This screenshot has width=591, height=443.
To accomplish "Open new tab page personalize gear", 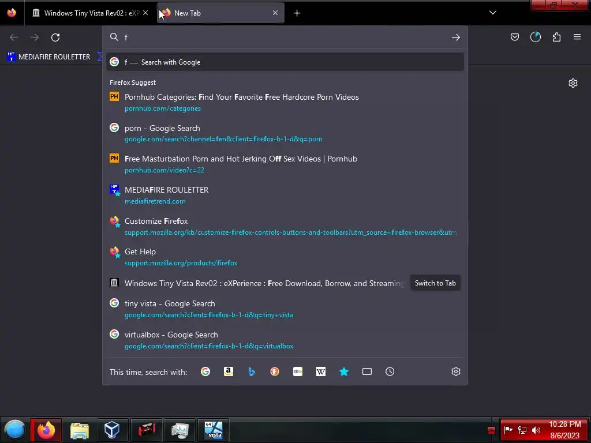I will [573, 83].
